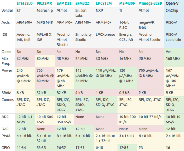The height and width of the screenshot is (151, 184).
Task: Open the ATmega-328P column header link
Action: point(150,4)
